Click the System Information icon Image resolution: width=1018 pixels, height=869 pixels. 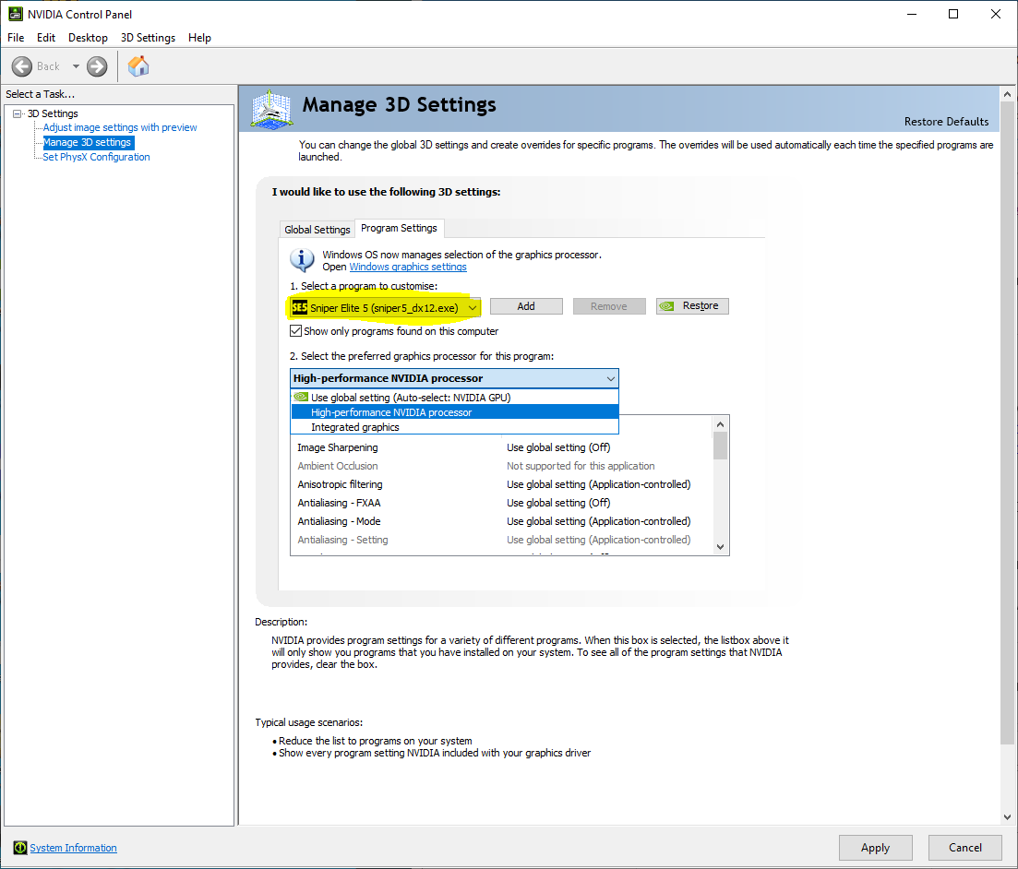[19, 848]
